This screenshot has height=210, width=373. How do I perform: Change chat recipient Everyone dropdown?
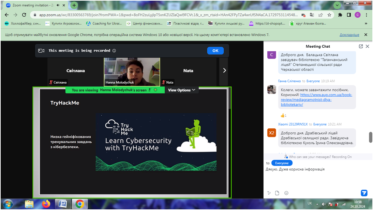[x=282, y=163]
